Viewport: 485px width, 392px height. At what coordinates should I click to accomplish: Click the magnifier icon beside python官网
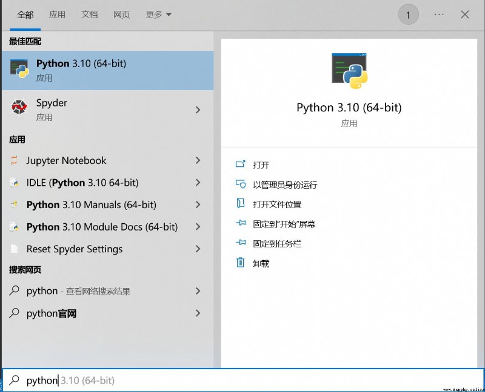(x=14, y=313)
